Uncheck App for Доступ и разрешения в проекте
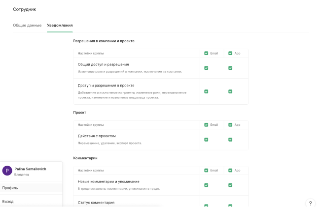The width and height of the screenshot is (322, 207). (x=230, y=91)
